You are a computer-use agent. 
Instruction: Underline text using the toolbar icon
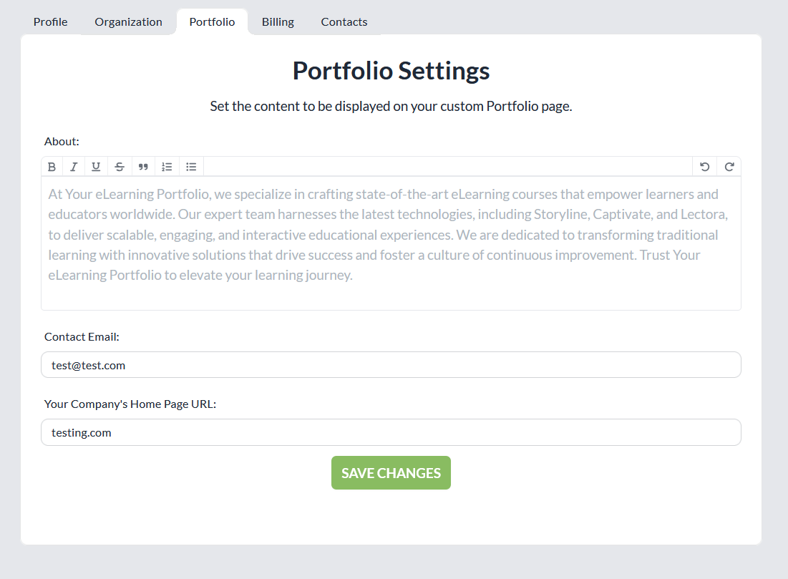(x=96, y=167)
